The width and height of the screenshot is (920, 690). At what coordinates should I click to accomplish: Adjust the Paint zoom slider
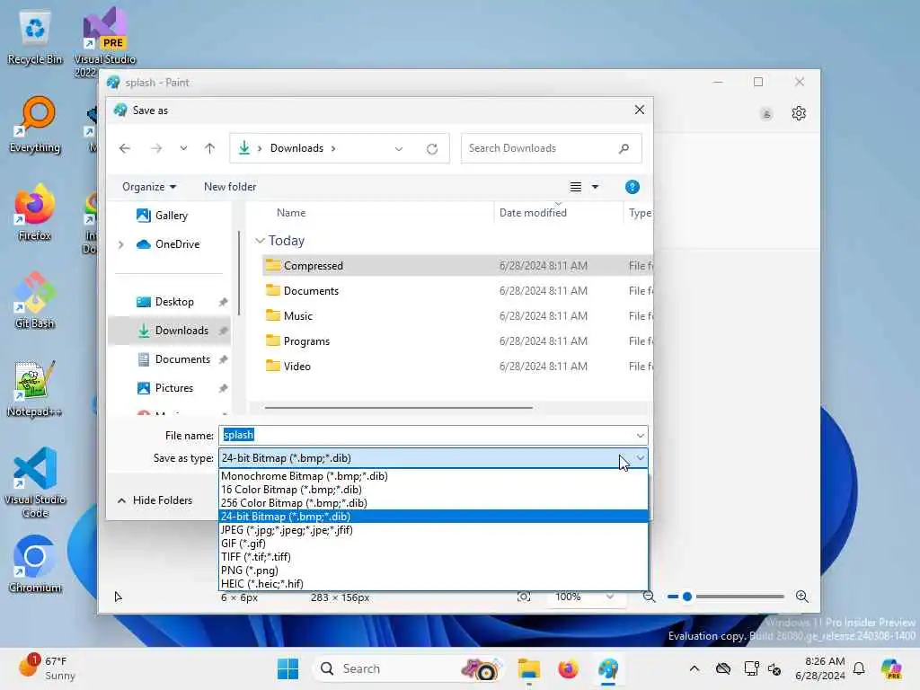click(687, 597)
